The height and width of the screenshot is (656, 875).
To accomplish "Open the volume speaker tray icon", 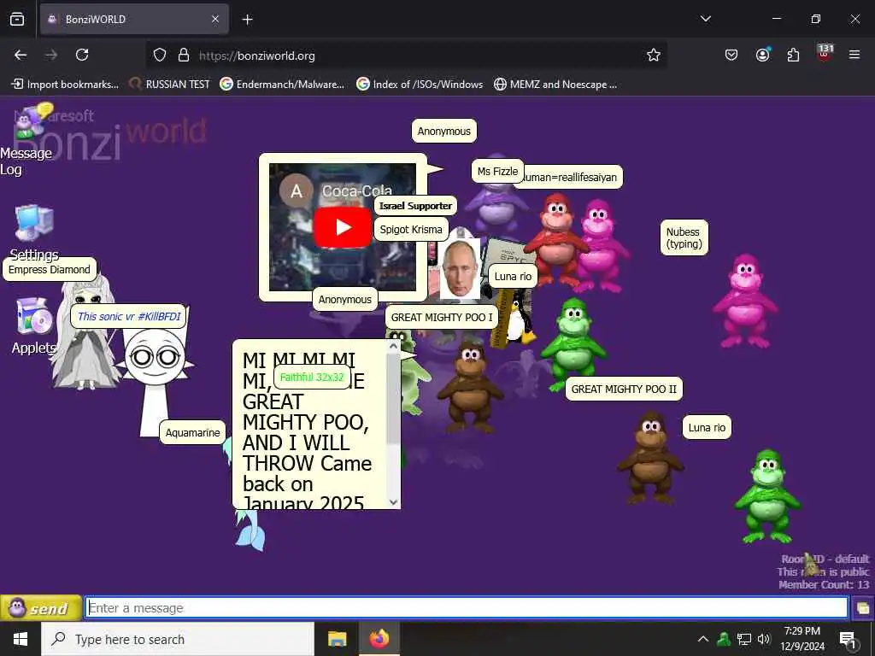I will click(764, 639).
